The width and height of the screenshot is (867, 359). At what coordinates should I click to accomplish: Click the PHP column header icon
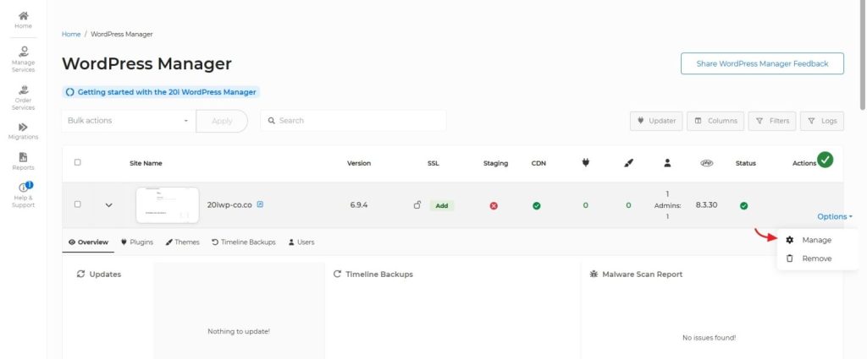pyautogui.click(x=706, y=163)
